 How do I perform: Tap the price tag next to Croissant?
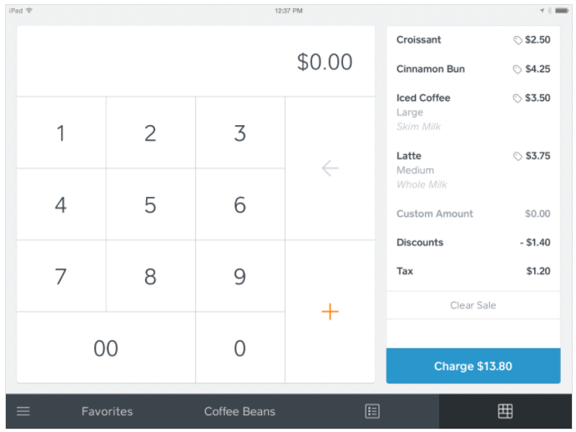pos(518,40)
